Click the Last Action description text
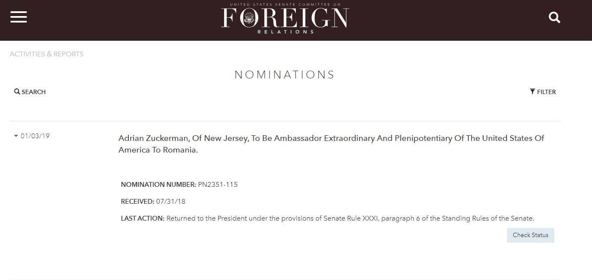This screenshot has width=592, height=280. (x=350, y=218)
